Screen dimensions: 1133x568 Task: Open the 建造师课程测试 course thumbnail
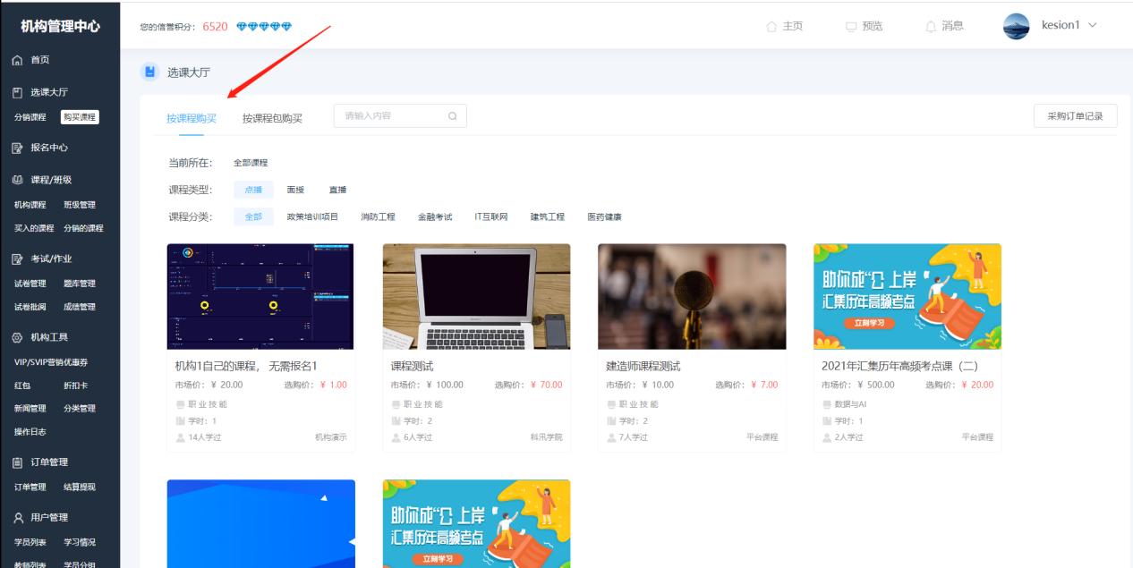pyautogui.click(x=692, y=296)
